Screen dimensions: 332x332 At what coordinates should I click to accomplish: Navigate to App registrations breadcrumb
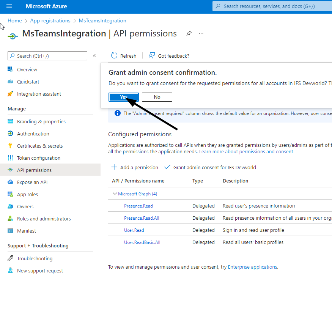[50, 20]
